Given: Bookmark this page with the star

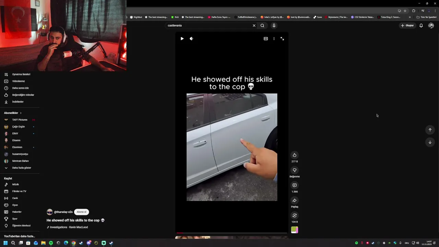Looking at the screenshot, I should [x=405, y=11].
